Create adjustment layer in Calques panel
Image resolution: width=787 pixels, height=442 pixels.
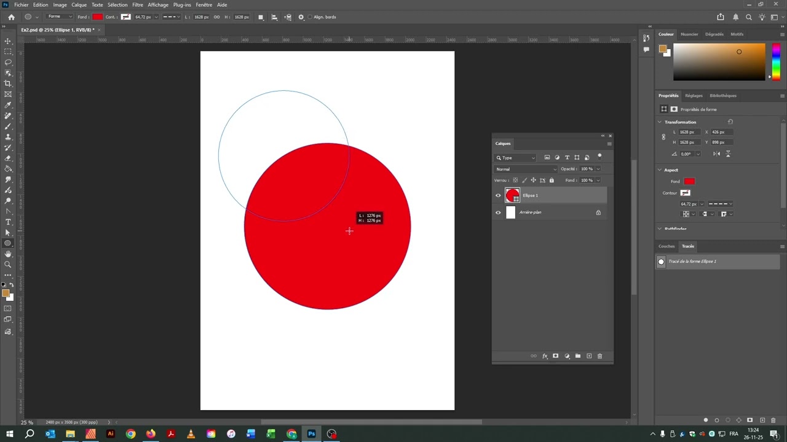pyautogui.click(x=567, y=356)
